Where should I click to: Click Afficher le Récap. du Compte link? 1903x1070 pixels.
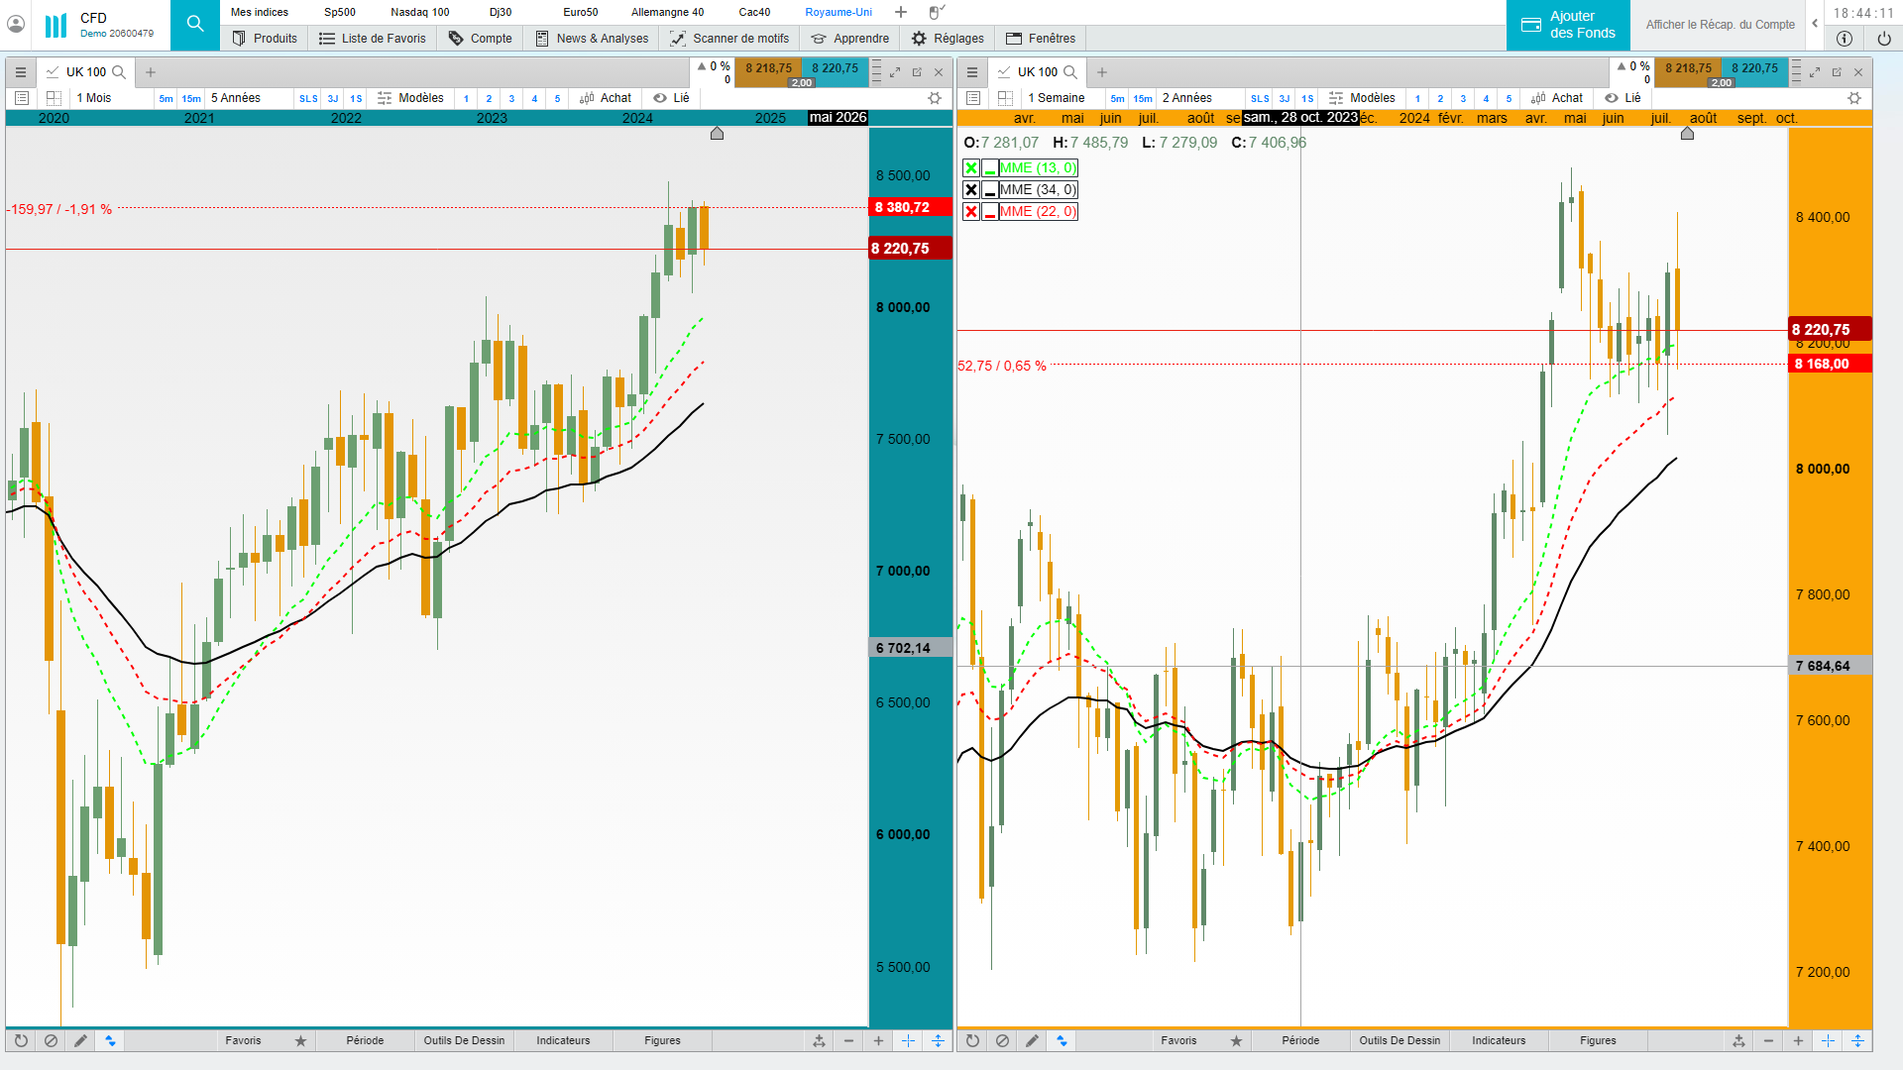tap(1720, 25)
